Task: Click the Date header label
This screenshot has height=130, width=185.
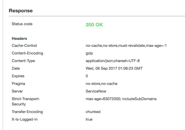Action: (16, 68)
